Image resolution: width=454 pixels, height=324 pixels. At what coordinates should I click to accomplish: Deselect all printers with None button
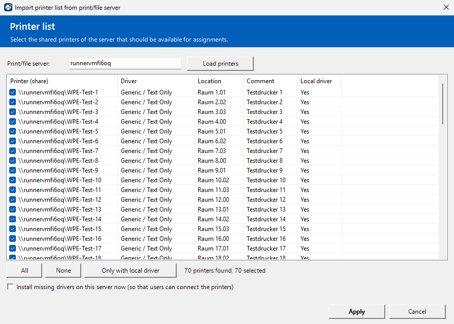(x=63, y=271)
